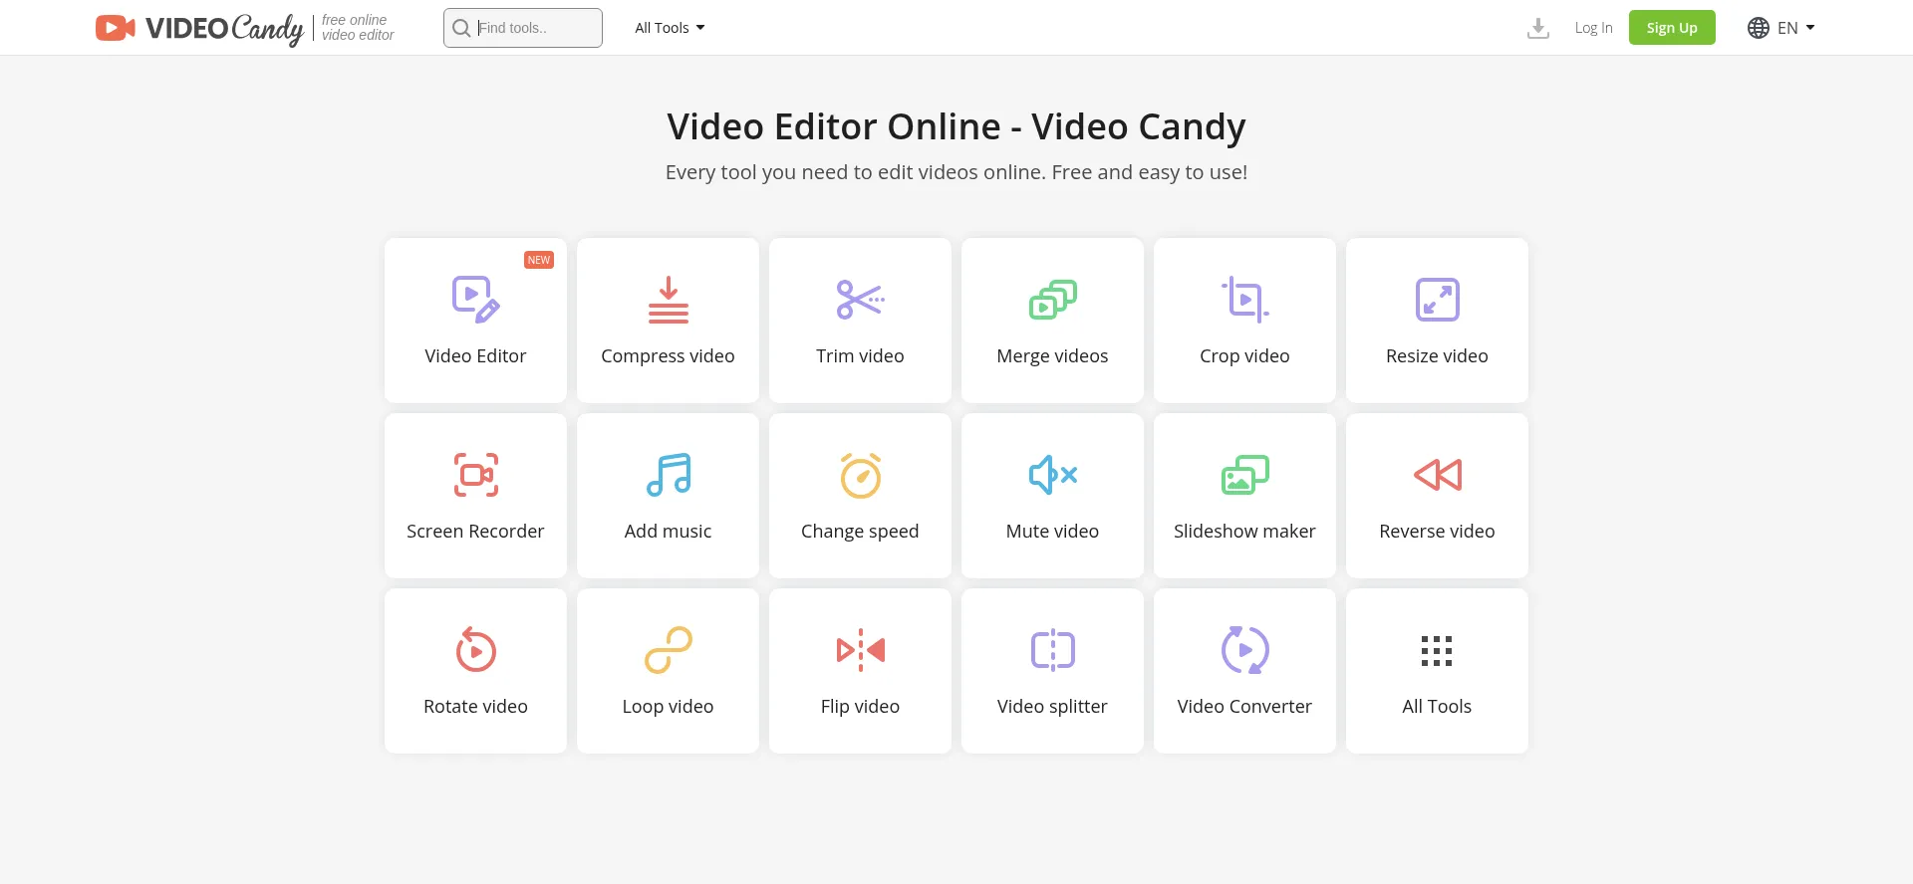Click the Resize video expand icon

(x=1437, y=300)
